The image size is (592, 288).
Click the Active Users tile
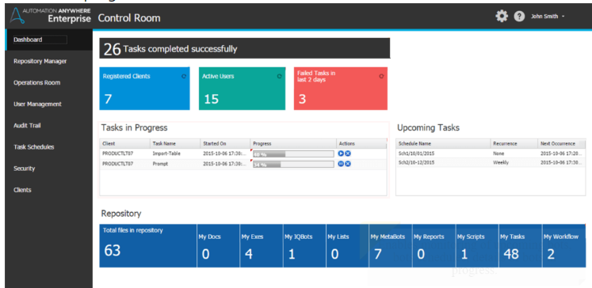242,89
